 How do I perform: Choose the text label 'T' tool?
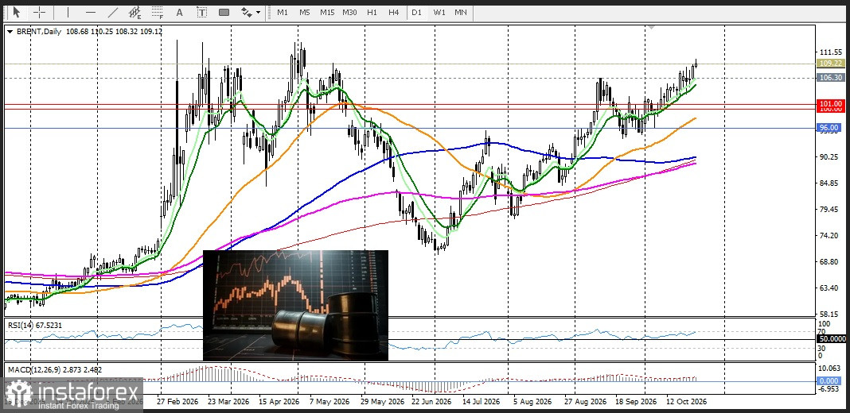click(x=201, y=11)
